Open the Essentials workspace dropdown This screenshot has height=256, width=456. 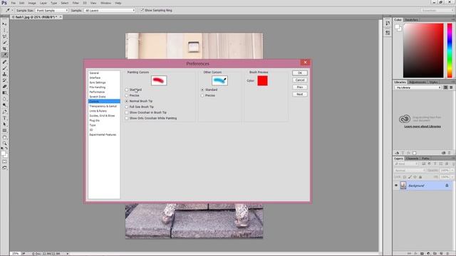[x=437, y=10]
